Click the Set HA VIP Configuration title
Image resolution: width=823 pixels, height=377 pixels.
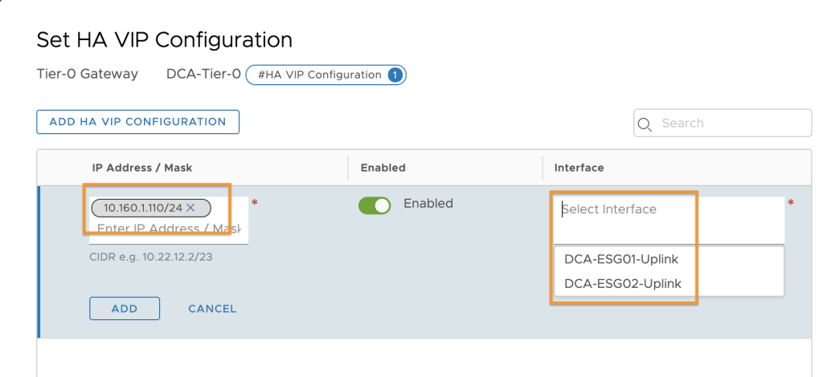pyautogui.click(x=164, y=40)
